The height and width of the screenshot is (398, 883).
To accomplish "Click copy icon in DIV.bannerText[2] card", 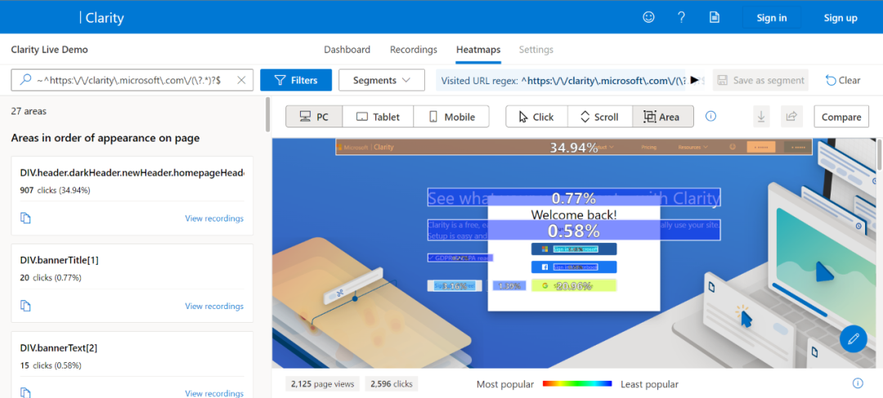I will 25,392.
